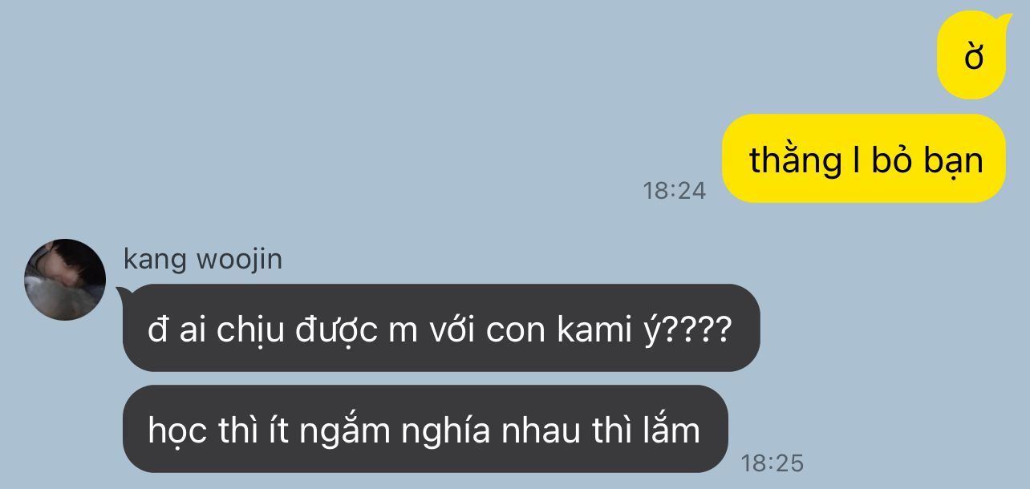Click the 18:24 timestamp
Viewport: 1030px width, 489px height.
[675, 191]
